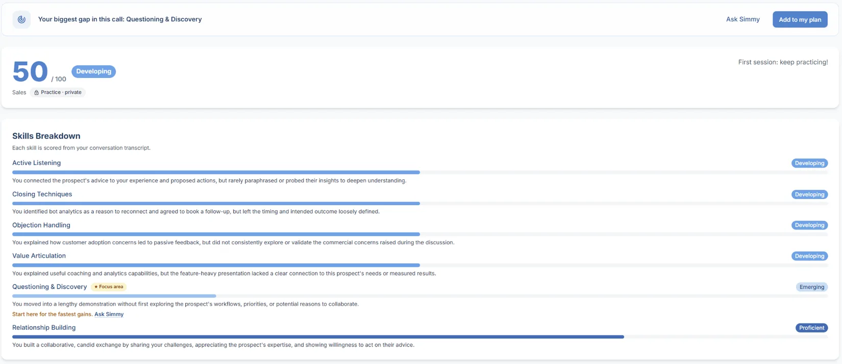Select the Active Listening skill title

[36, 163]
